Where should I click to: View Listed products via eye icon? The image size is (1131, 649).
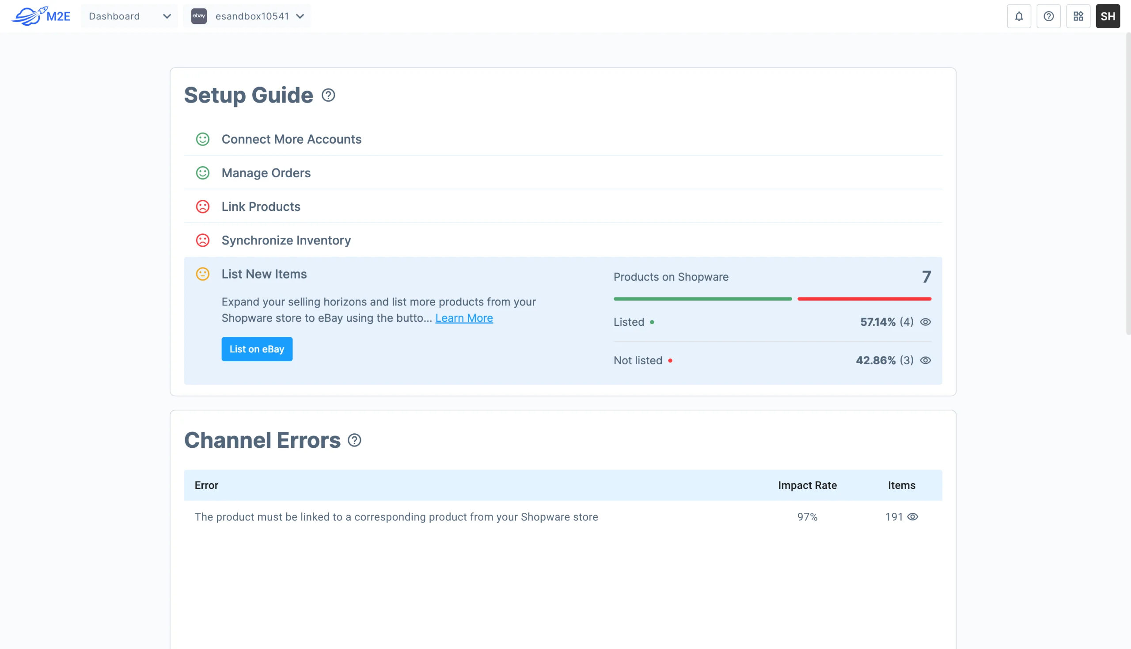point(925,322)
